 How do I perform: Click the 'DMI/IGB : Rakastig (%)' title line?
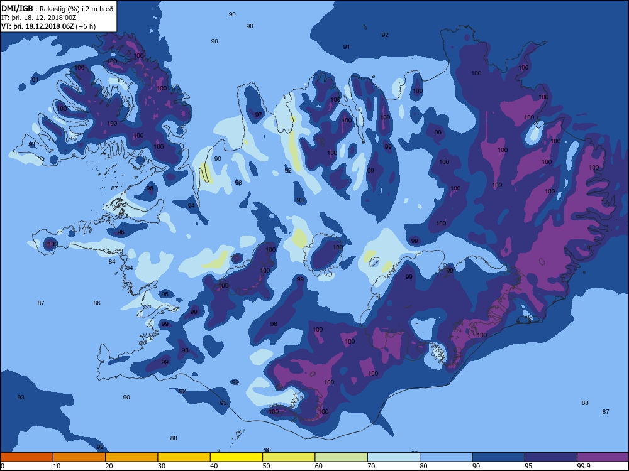coord(58,9)
